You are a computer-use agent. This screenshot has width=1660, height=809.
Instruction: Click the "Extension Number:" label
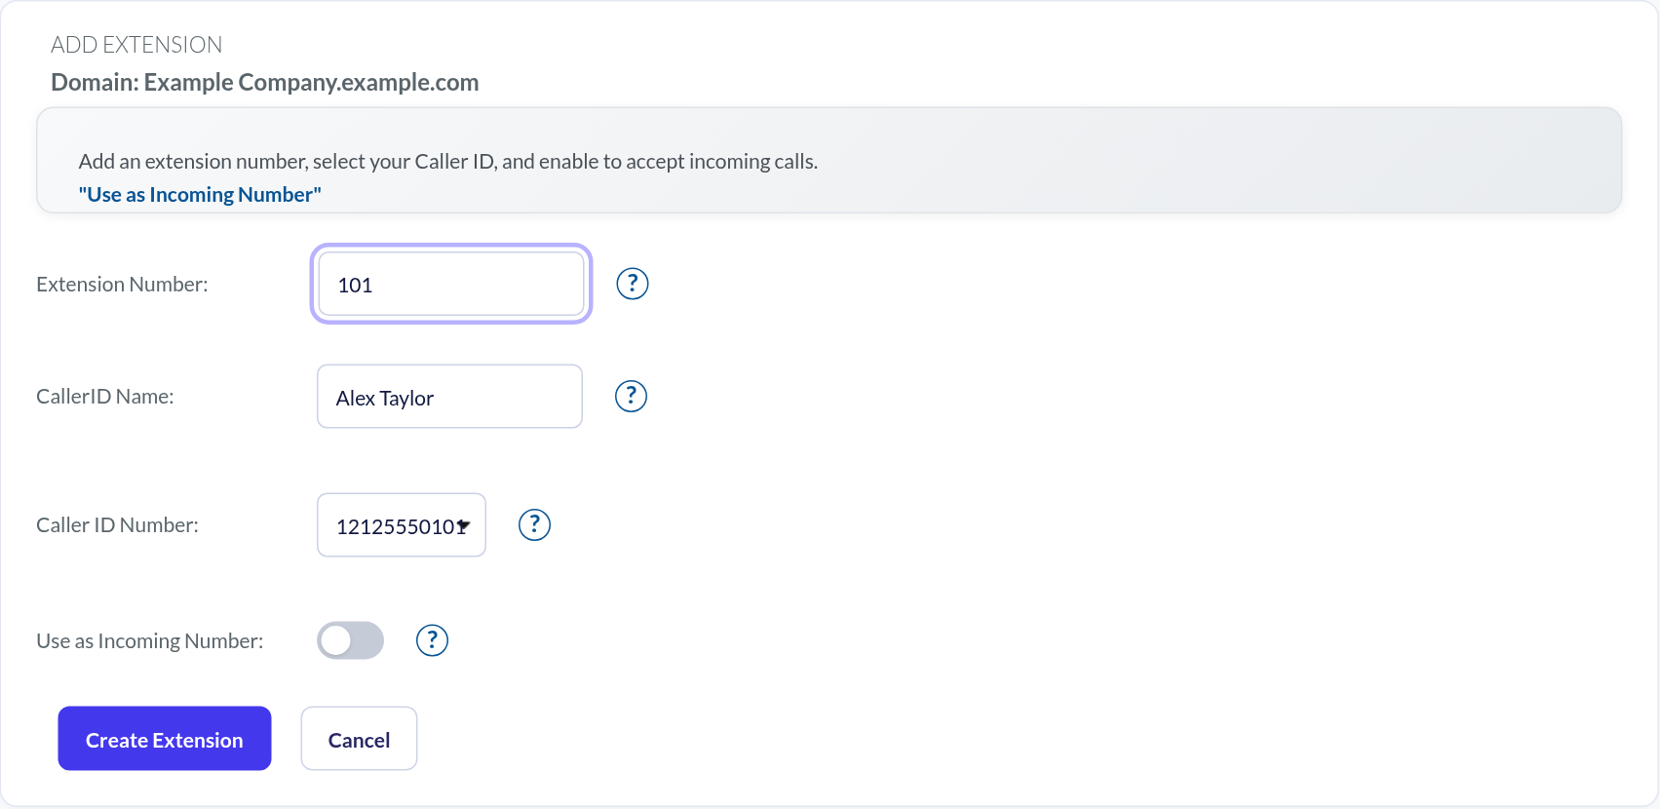pos(122,285)
